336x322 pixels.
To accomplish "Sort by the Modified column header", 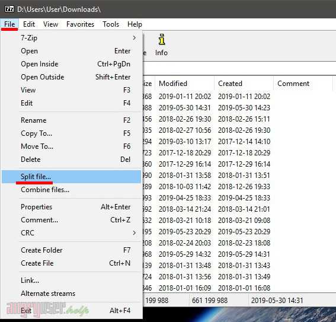I will [185, 84].
